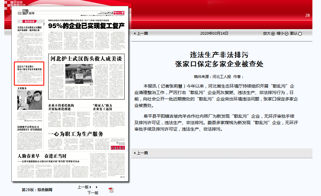Image resolution: width=321 pixels, height=196 pixels.
Task: Open the 河北护士武汉街头救人成美谈 article
Action: 81,58
